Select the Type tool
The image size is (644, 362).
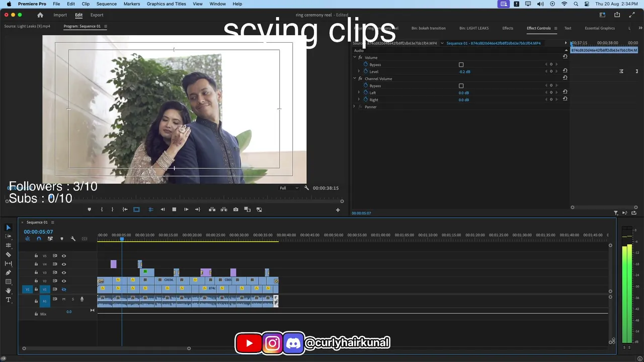(8, 300)
